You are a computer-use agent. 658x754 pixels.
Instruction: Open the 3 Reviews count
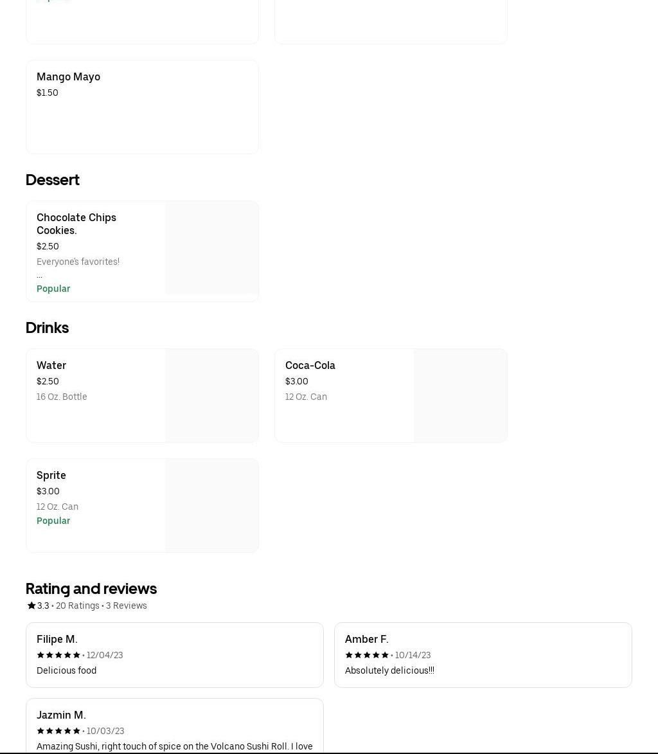(x=127, y=606)
